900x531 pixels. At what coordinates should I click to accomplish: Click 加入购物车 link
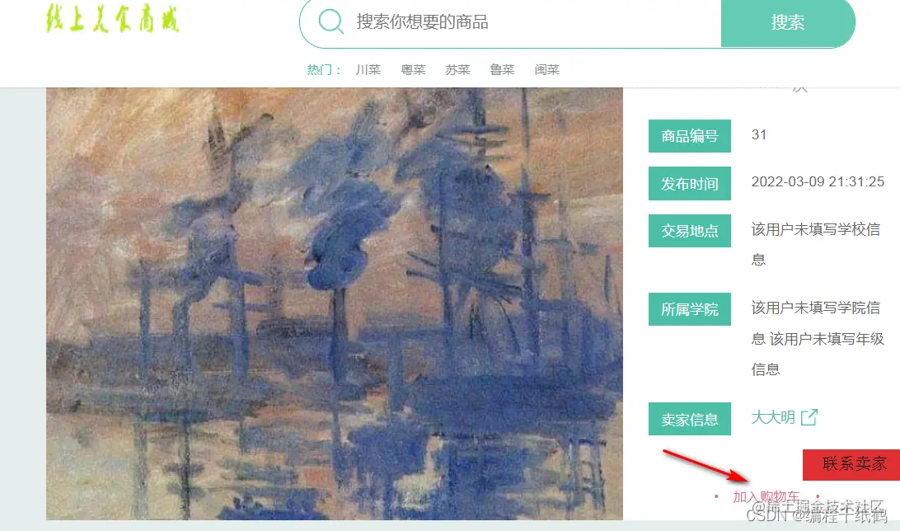pos(766,496)
